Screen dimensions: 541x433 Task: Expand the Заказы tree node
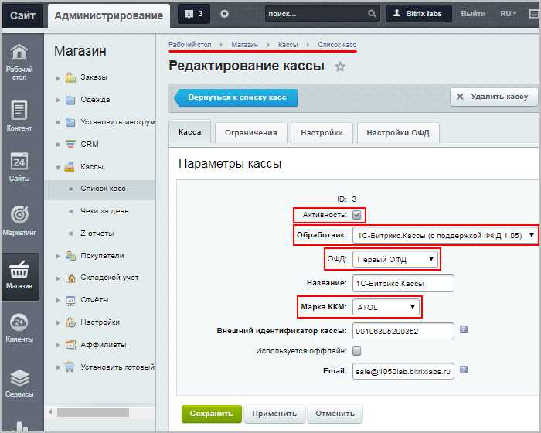click(58, 78)
